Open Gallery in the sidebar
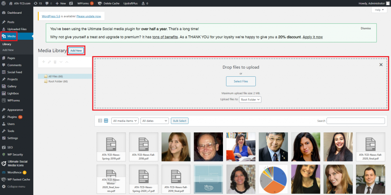The height and width of the screenshot is (195, 391). pyautogui.click(x=12, y=86)
